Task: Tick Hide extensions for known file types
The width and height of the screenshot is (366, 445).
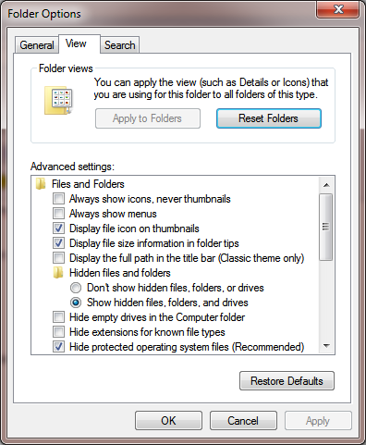Action: tap(58, 332)
